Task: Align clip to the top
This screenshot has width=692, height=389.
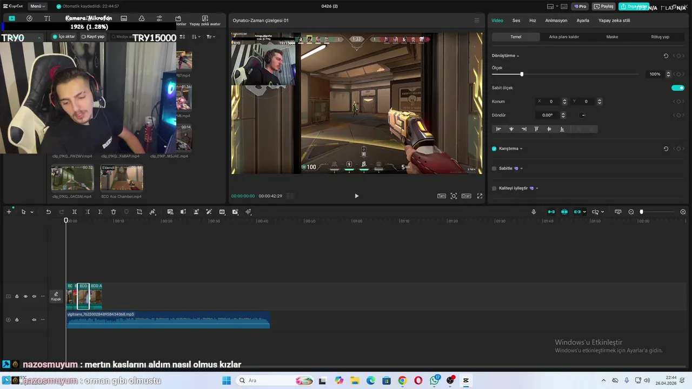Action: [x=536, y=129]
